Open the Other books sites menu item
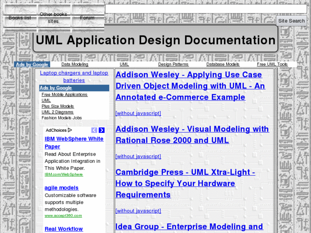The height and width of the screenshot is (233, 311). pyautogui.click(x=53, y=18)
